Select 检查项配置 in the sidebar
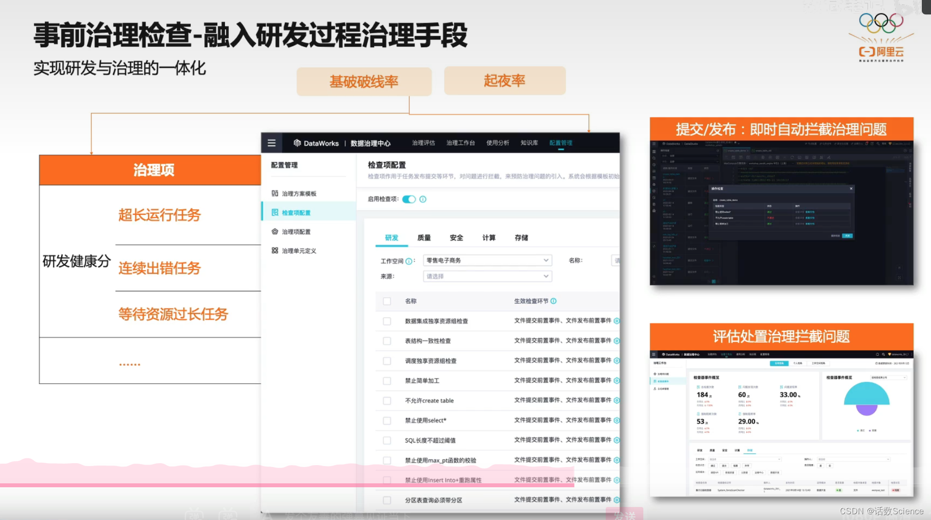 point(296,212)
